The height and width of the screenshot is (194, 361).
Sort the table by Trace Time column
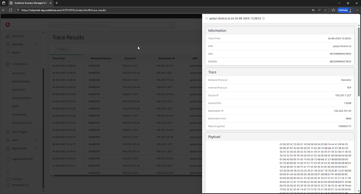59,58
